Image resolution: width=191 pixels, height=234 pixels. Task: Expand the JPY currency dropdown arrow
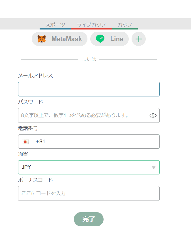[154, 168]
